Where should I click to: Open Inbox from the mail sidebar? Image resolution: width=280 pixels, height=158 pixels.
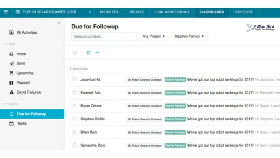[21, 54]
